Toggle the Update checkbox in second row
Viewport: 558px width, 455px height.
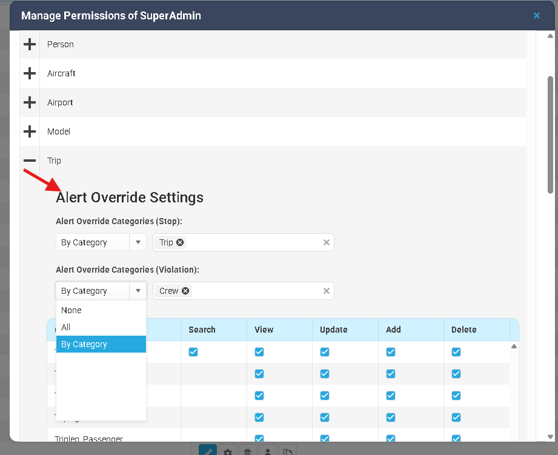pyautogui.click(x=325, y=374)
